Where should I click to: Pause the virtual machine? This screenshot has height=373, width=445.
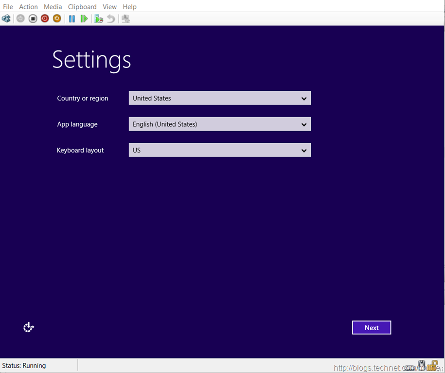(72, 19)
